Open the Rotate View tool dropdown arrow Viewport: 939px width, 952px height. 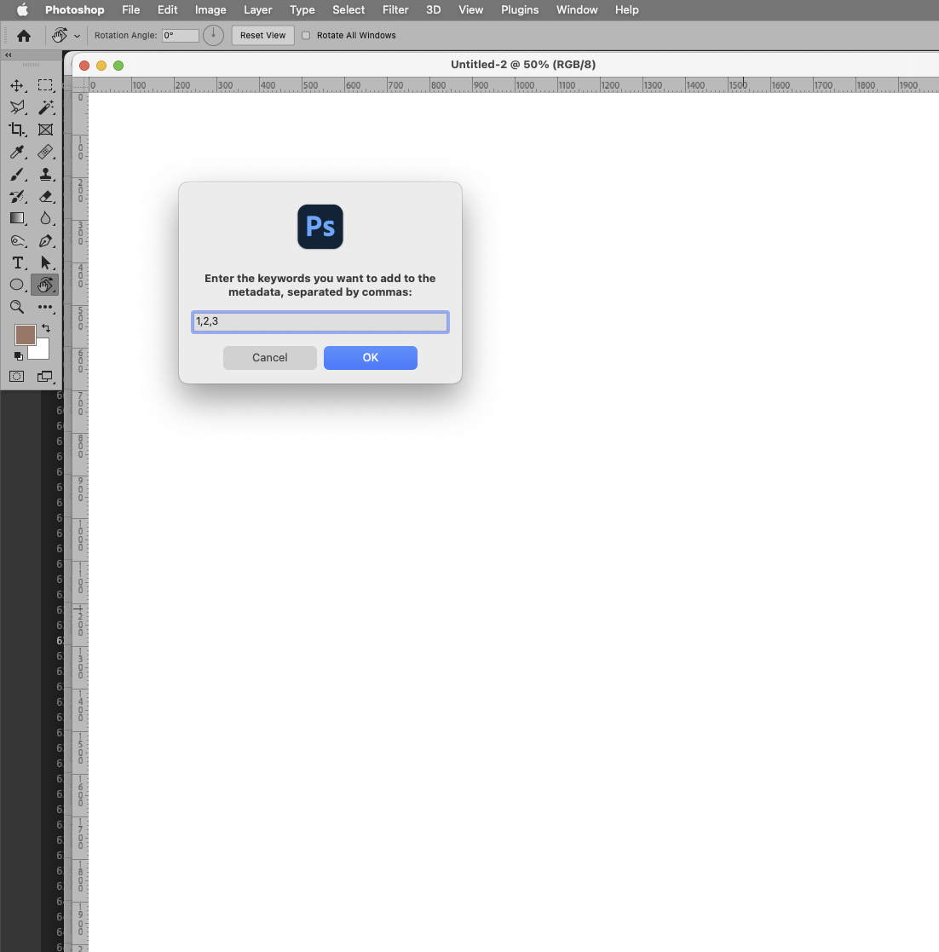pyautogui.click(x=77, y=35)
